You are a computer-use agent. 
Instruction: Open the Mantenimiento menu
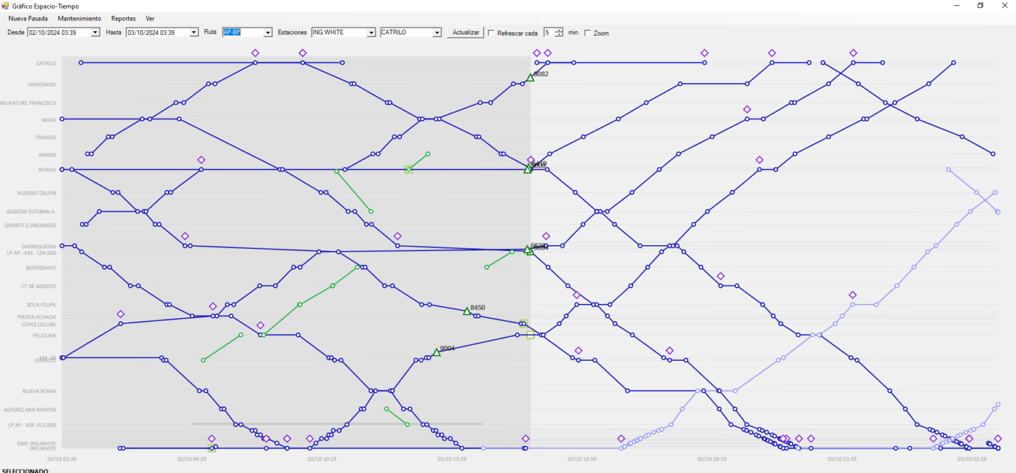click(79, 18)
